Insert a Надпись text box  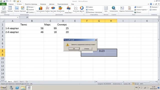point(122,9)
